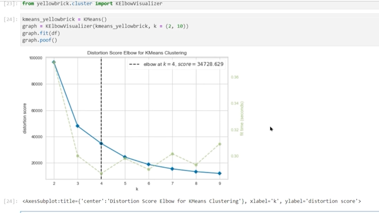Click the blue distortion marker at k=3
This screenshot has height=213, width=379.
click(x=77, y=126)
